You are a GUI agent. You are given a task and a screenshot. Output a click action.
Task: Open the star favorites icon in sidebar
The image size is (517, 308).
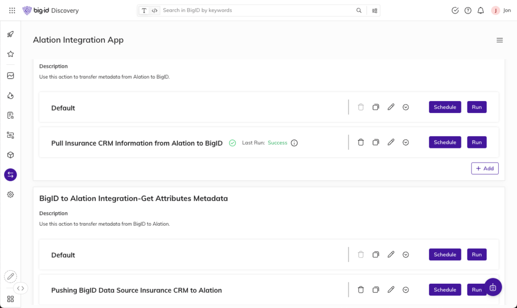[10, 54]
